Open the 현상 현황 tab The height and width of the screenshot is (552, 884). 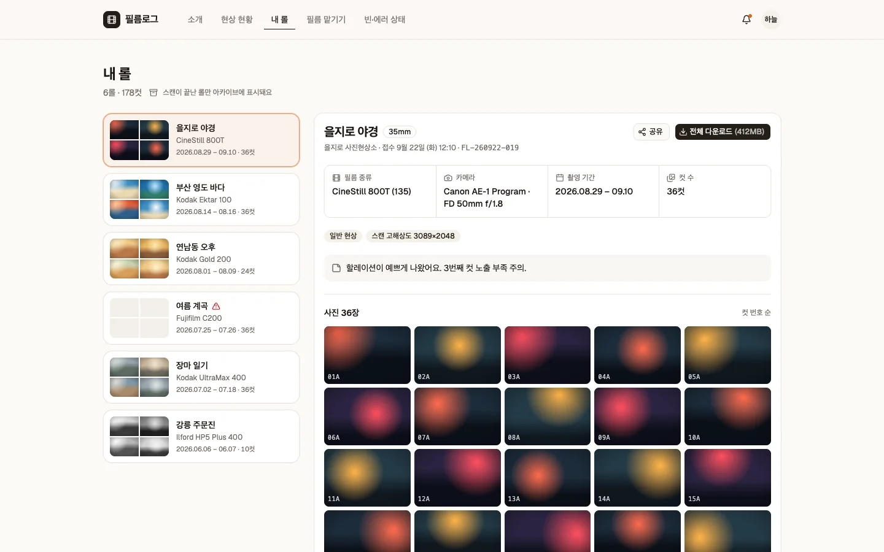point(237,20)
